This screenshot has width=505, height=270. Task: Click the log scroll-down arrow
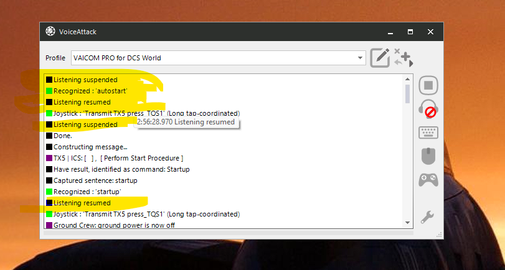coord(407,223)
